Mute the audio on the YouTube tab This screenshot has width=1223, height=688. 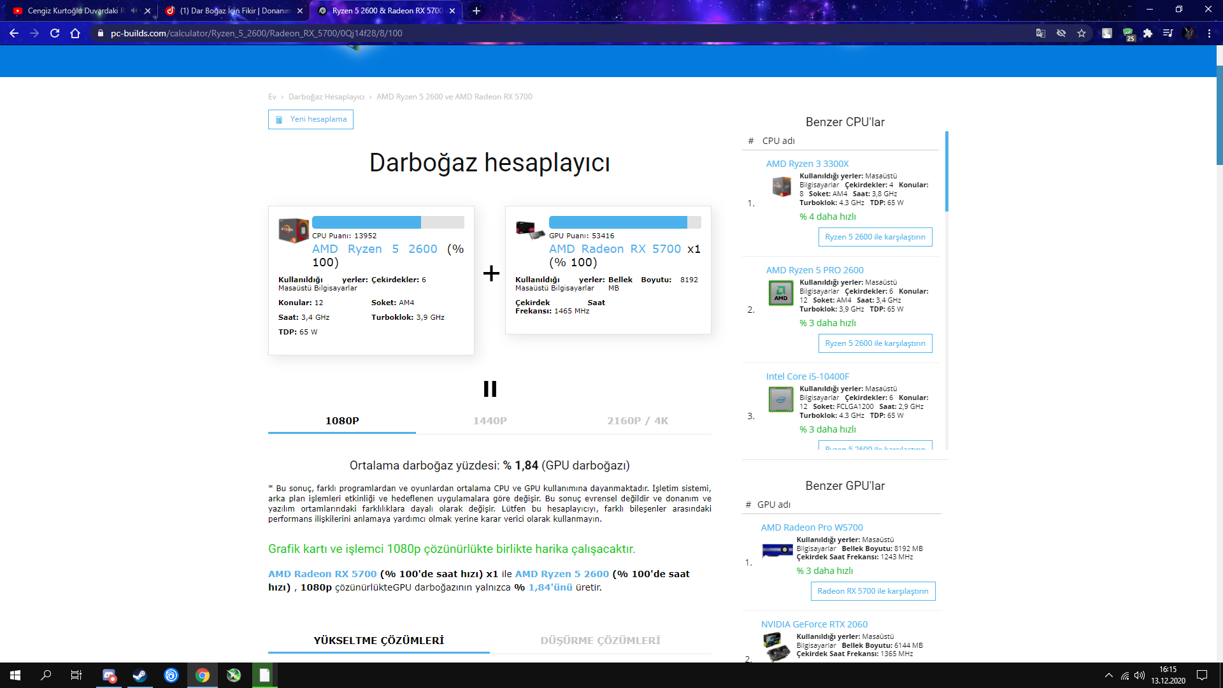(134, 11)
